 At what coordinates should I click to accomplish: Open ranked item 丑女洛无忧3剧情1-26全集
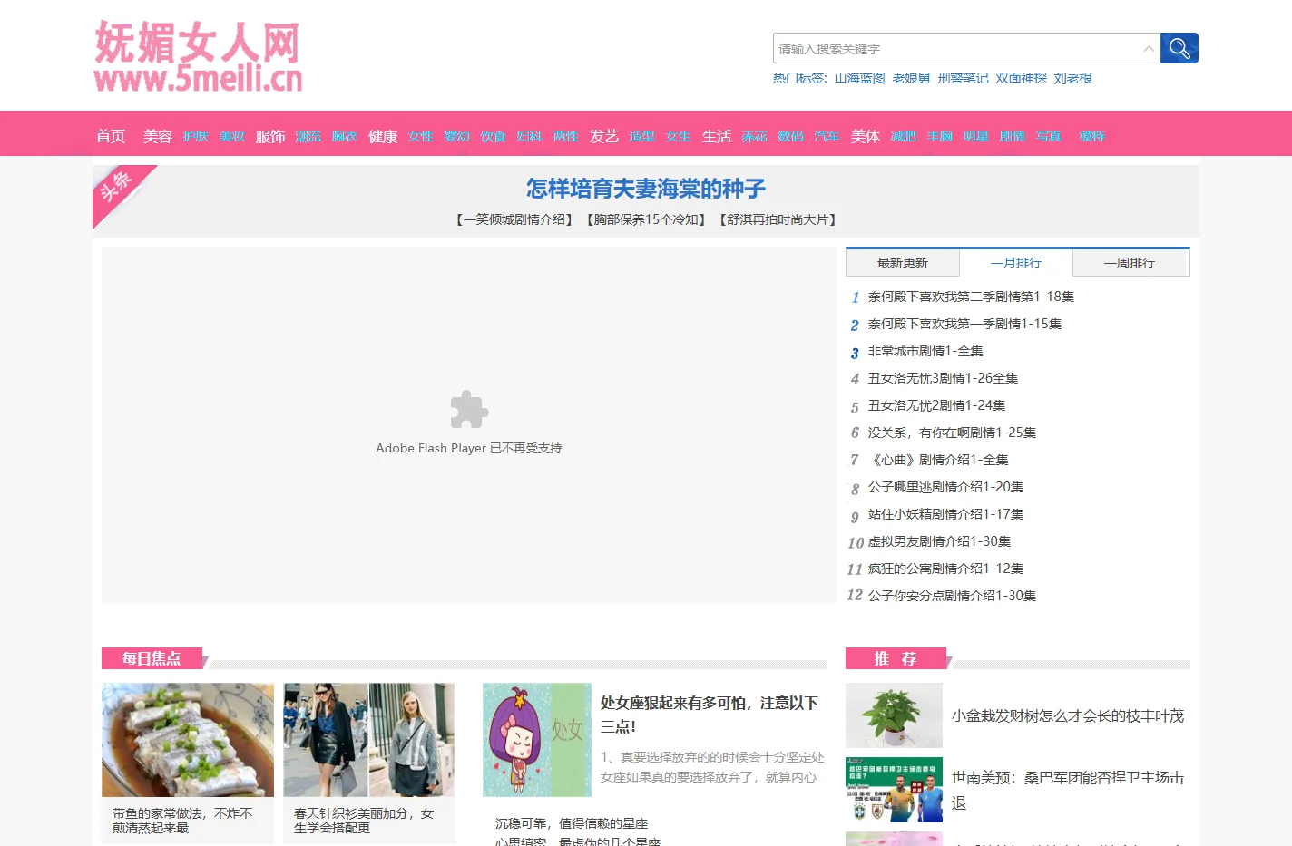click(x=943, y=378)
